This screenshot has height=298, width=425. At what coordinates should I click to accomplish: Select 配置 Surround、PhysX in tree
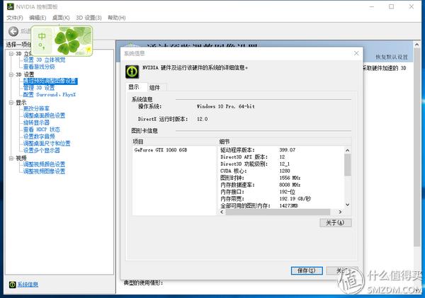pyautogui.click(x=50, y=95)
